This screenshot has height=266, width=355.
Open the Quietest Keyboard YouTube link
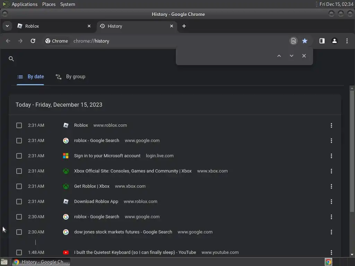[x=135, y=252]
